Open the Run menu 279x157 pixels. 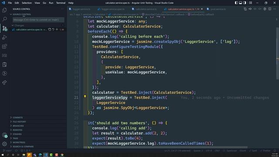(x=51, y=3)
